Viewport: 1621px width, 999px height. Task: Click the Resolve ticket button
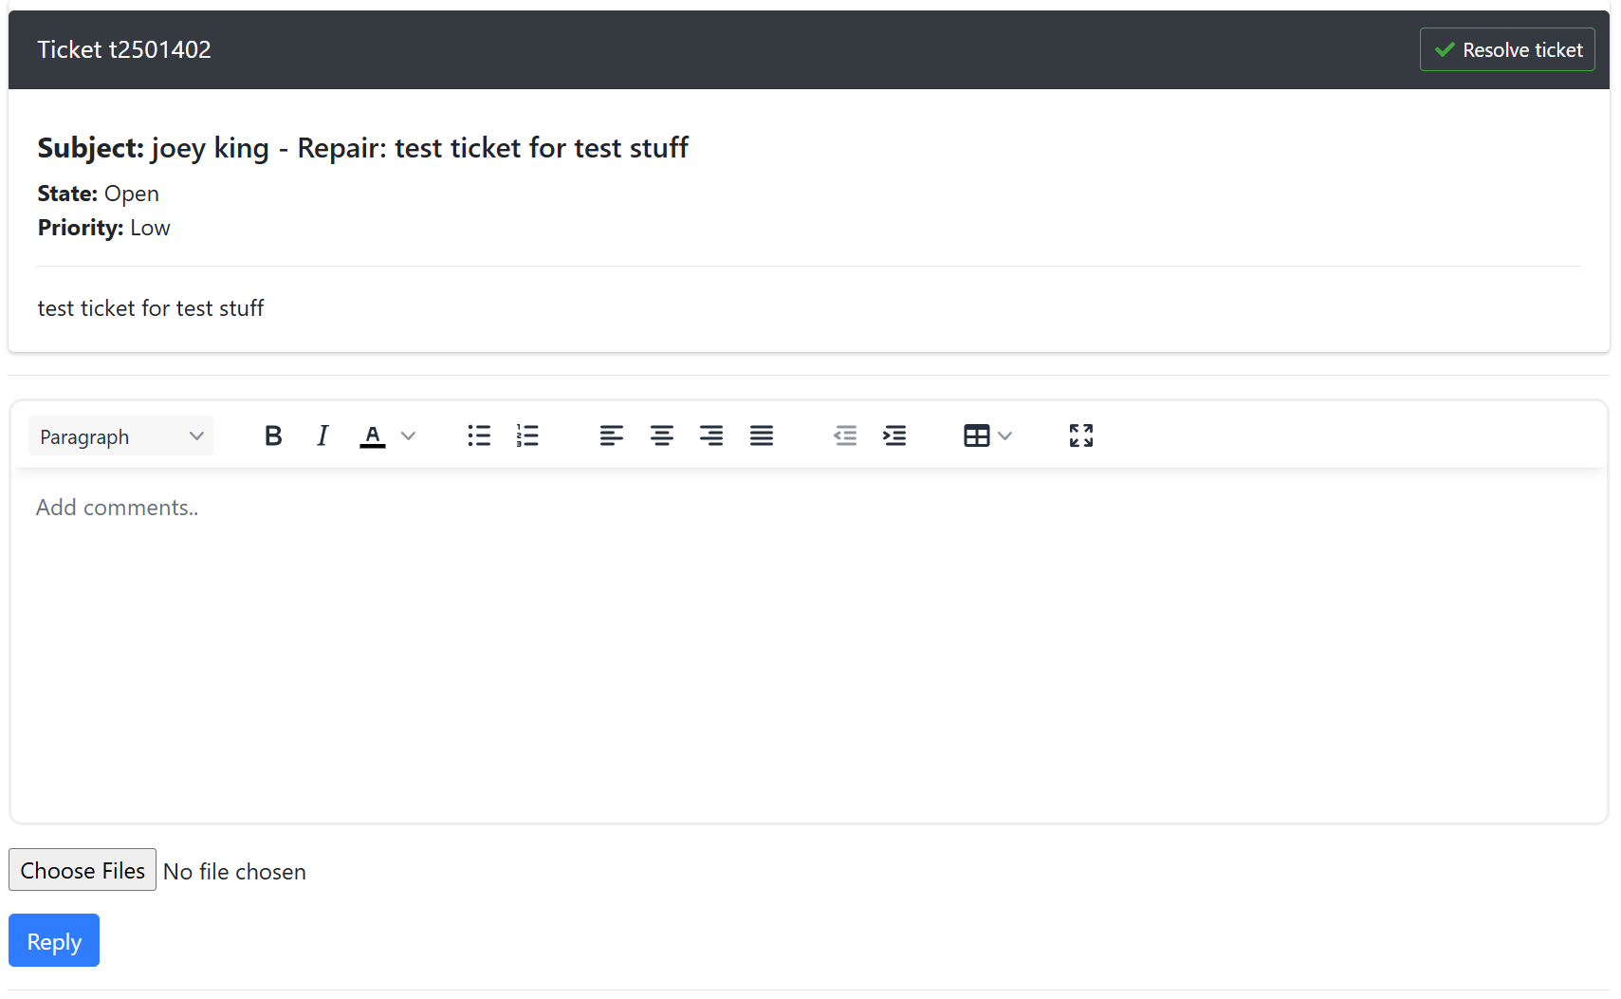pyautogui.click(x=1507, y=49)
